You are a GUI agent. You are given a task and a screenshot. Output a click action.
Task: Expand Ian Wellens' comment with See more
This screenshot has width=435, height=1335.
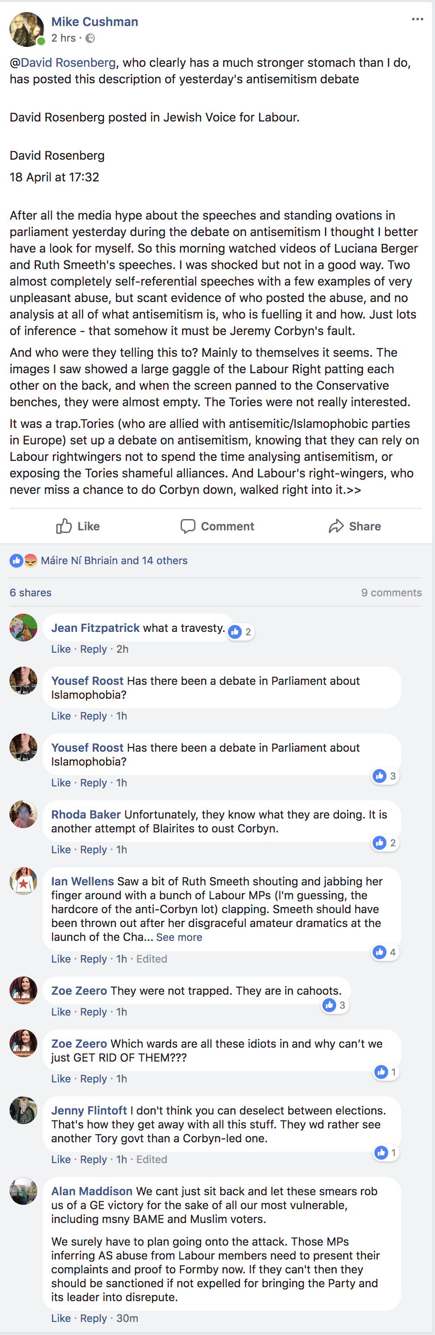pos(179,937)
